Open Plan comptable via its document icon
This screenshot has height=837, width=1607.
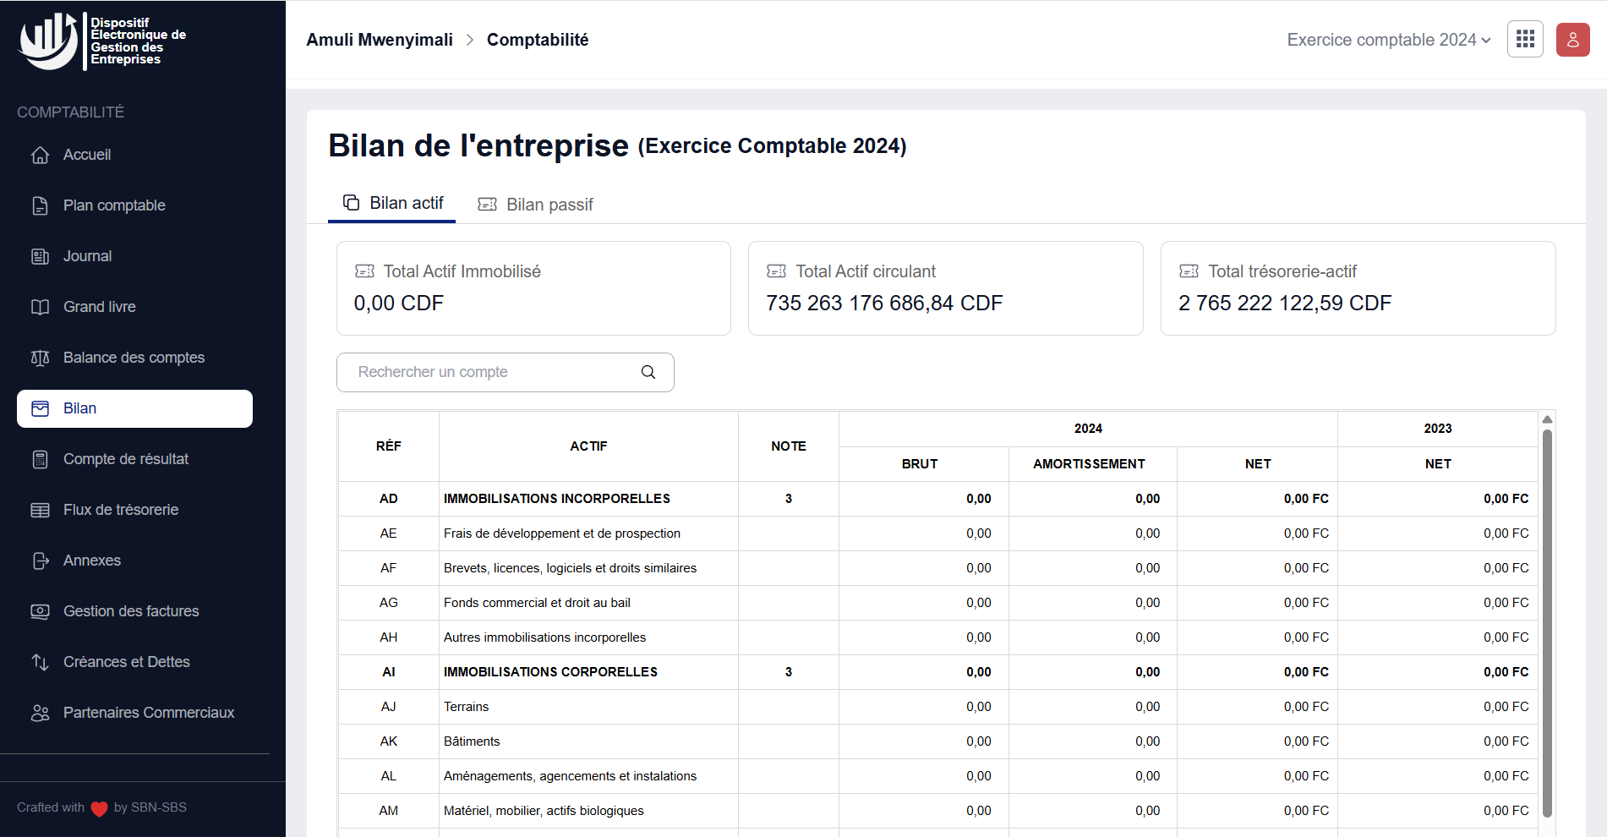pyautogui.click(x=41, y=205)
